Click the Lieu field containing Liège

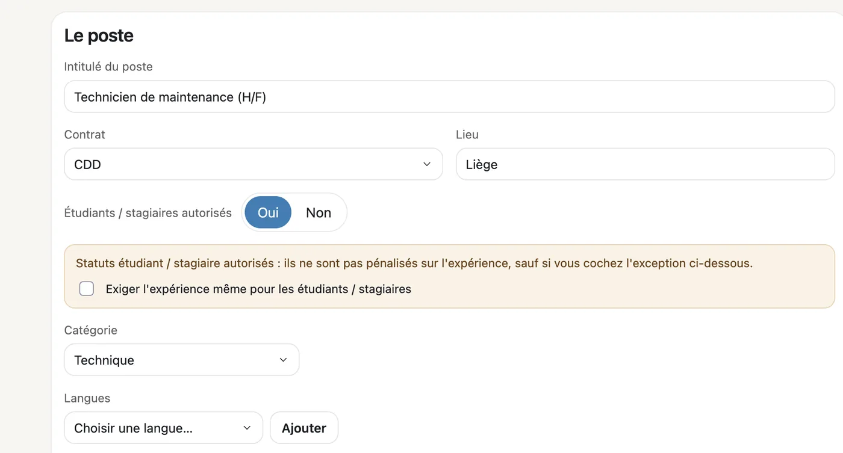tap(645, 164)
